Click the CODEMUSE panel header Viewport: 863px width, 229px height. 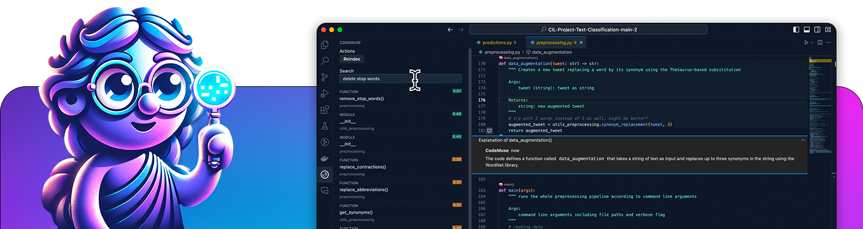(350, 43)
